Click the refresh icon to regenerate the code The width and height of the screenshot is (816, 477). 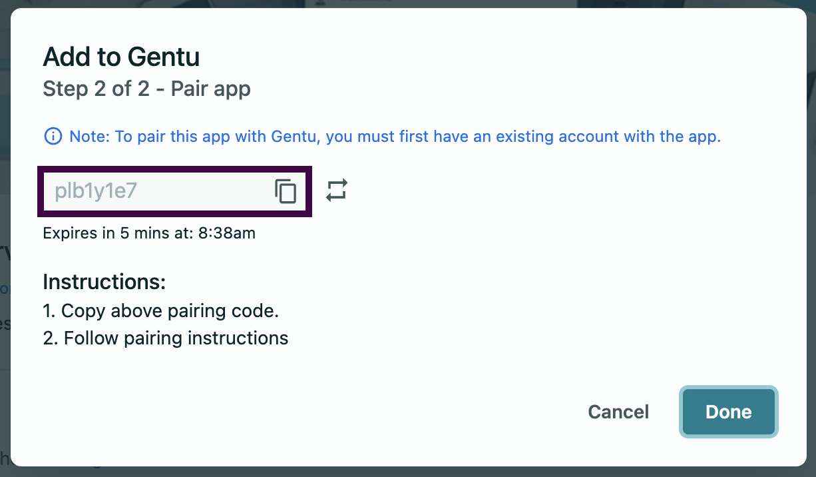(337, 191)
